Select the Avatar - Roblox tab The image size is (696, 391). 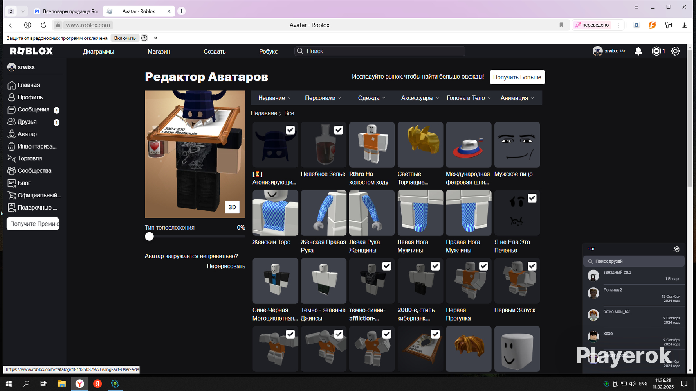pos(138,11)
